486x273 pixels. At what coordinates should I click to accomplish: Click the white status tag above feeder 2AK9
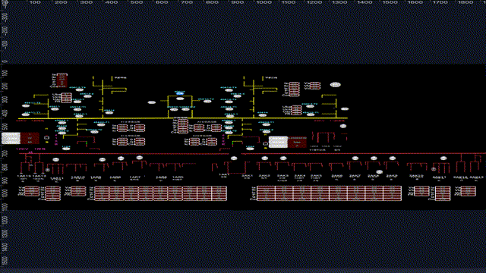[393, 158]
